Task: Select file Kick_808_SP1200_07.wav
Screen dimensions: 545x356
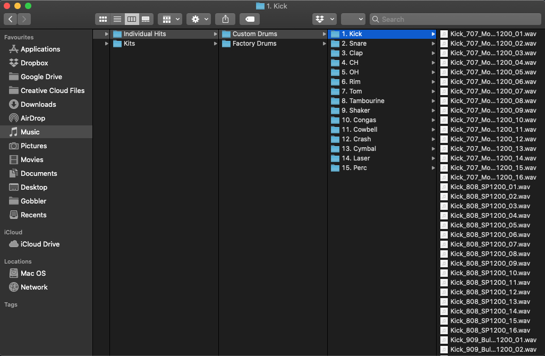Action: (x=491, y=244)
